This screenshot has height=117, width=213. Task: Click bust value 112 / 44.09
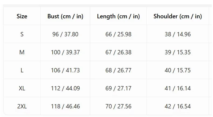[65, 88]
